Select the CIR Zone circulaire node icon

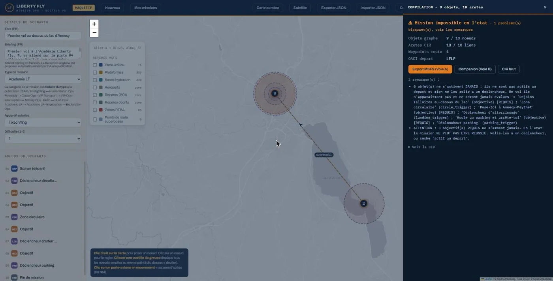(x=14, y=217)
